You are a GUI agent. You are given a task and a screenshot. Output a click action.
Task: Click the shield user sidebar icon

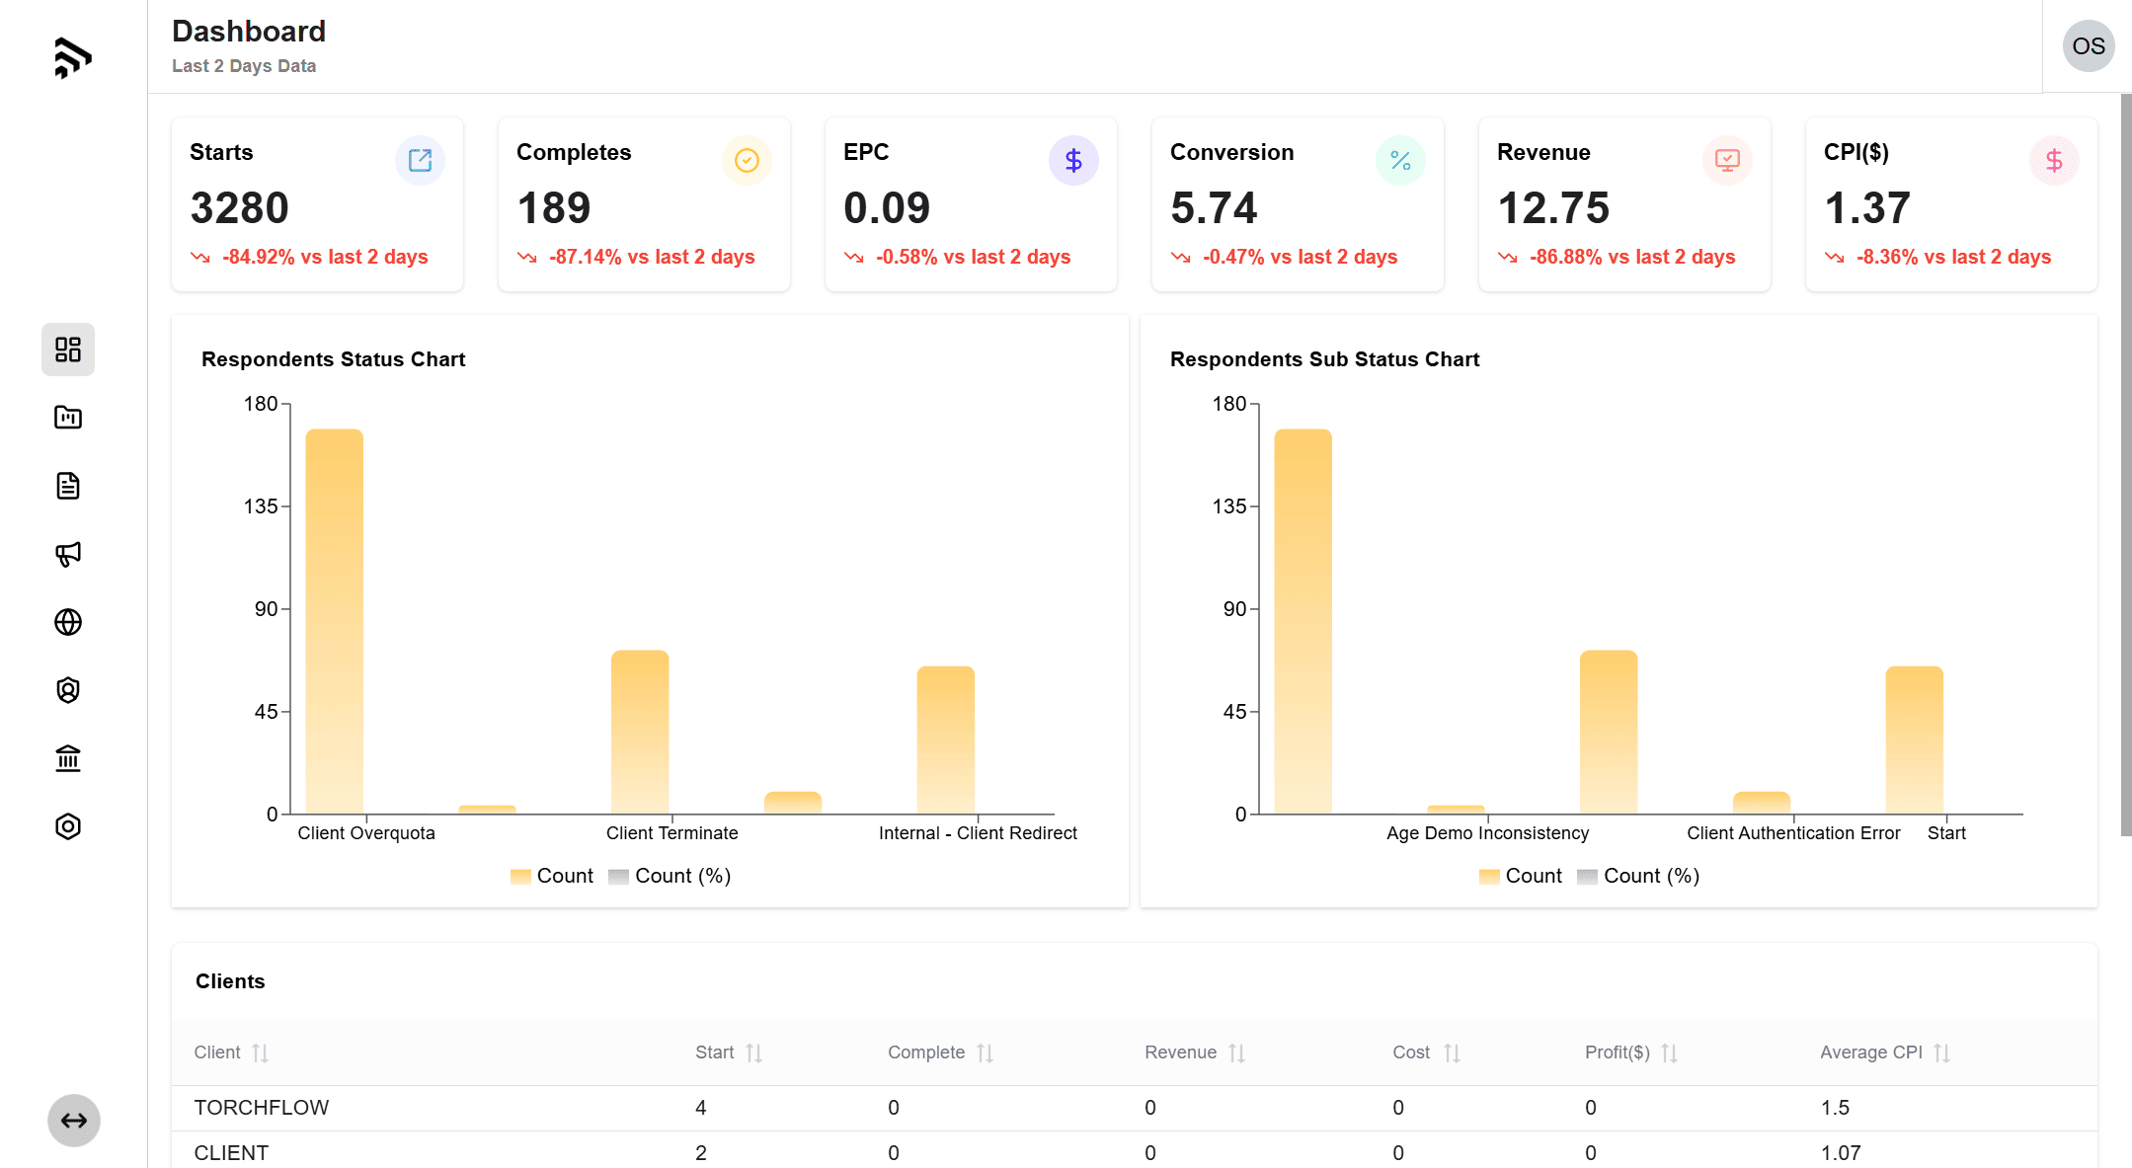pyautogui.click(x=68, y=690)
